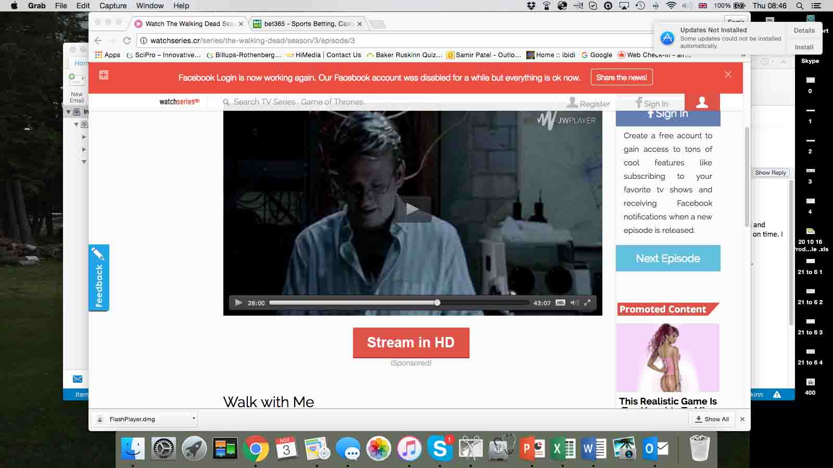This screenshot has height=468, width=833.
Task: Mute the video with the volume icon
Action: pos(574,303)
